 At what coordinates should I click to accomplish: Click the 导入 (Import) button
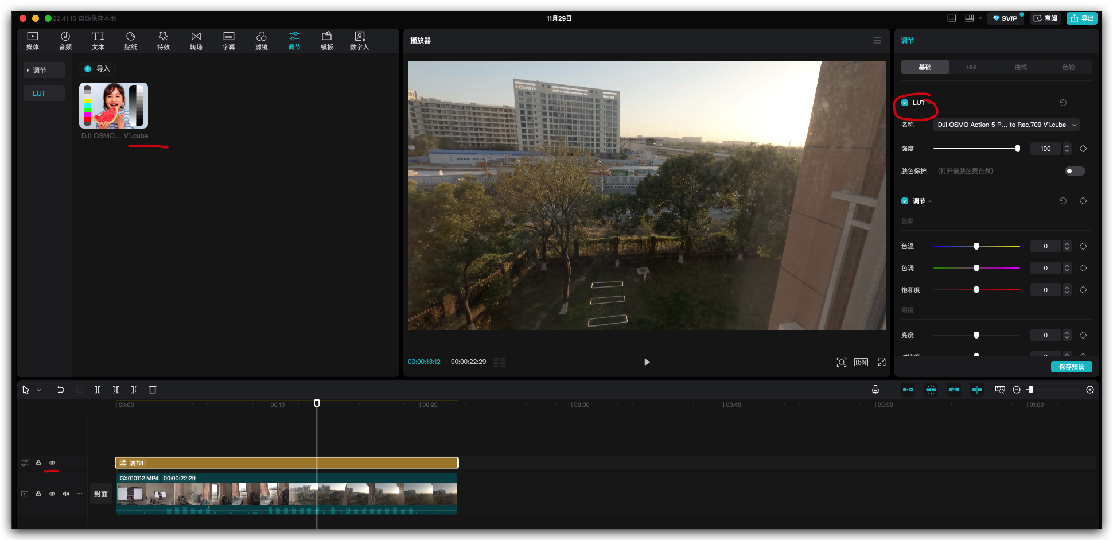[98, 69]
